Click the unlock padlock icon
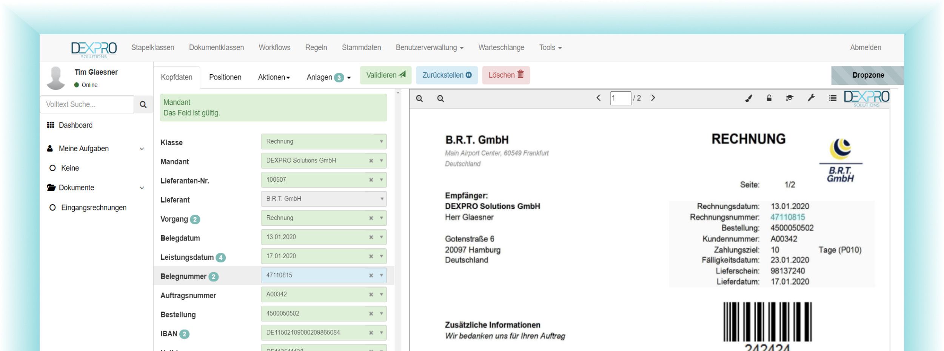This screenshot has width=944, height=351. click(769, 98)
